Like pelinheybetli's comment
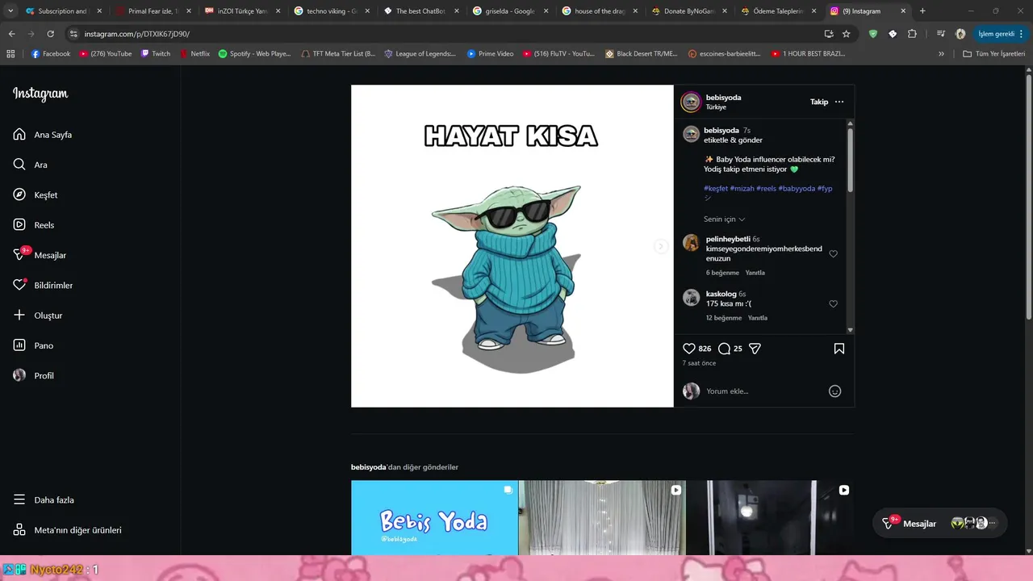1033x581 pixels. click(x=834, y=253)
